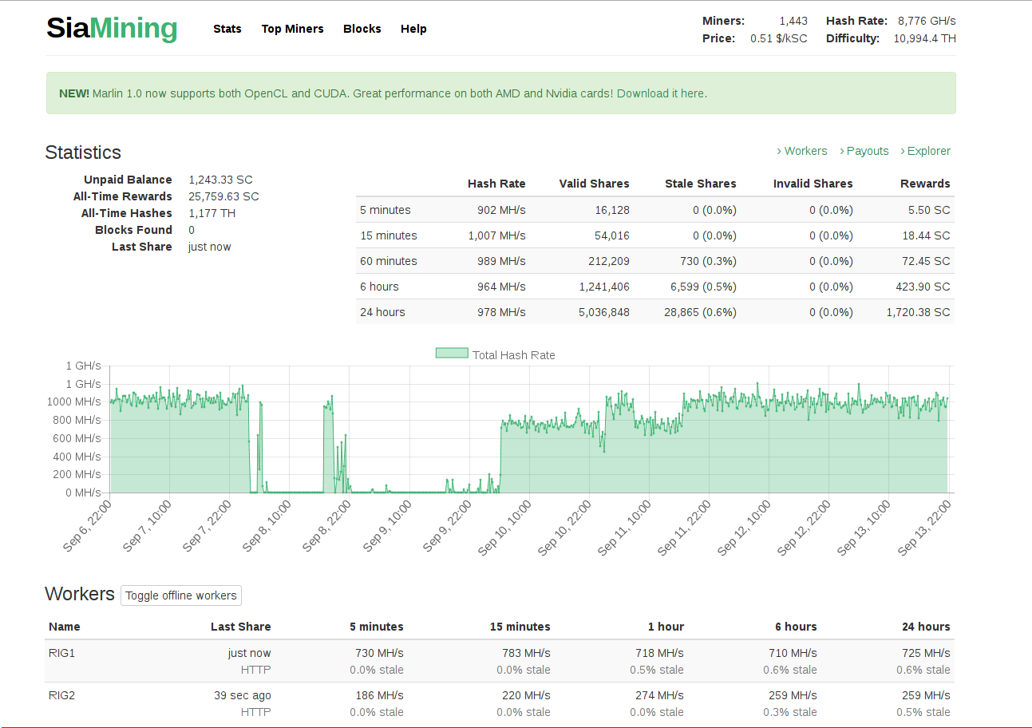Open the Payouts link

[864, 151]
